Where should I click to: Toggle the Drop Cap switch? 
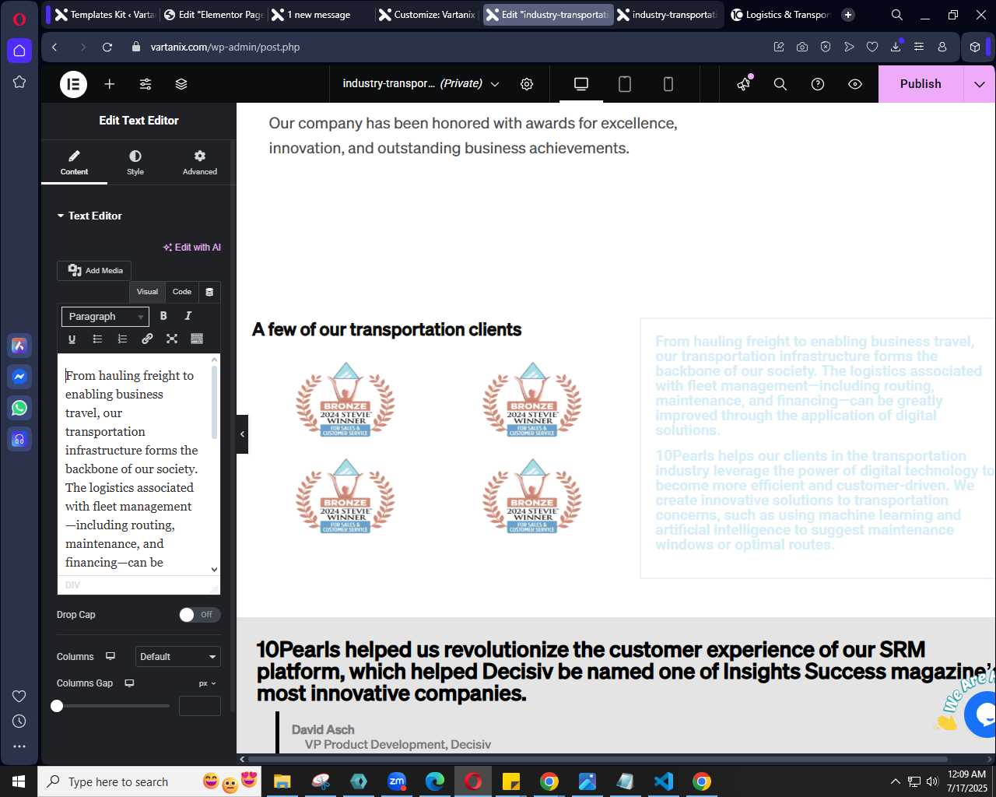(x=200, y=615)
